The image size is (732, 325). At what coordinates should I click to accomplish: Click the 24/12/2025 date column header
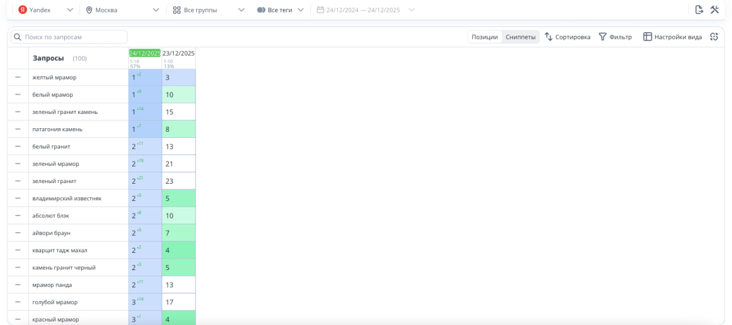145,53
